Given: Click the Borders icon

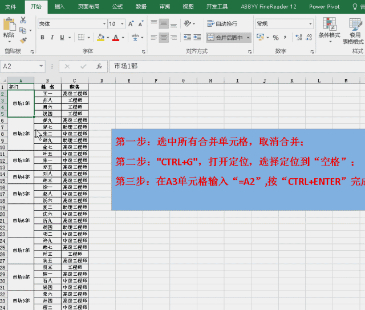Looking at the screenshot, I should click(81, 37).
